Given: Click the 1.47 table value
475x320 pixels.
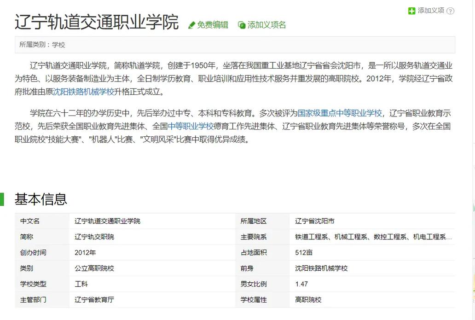Looking at the screenshot, I should click(301, 284).
